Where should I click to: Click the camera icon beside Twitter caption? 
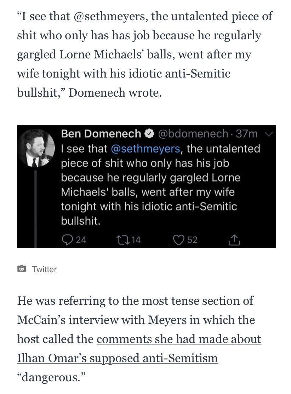(22, 269)
